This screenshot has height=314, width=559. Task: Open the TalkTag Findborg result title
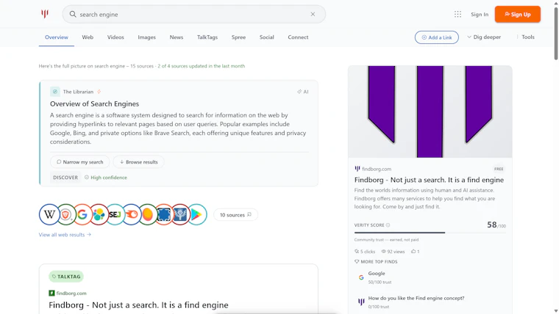[x=139, y=304]
